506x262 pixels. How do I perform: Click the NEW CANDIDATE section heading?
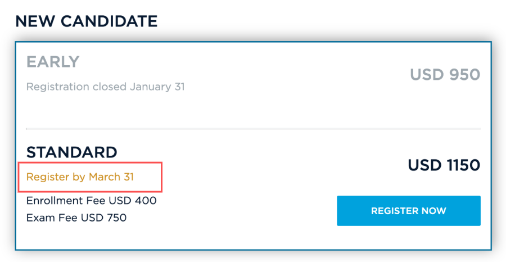tap(86, 21)
